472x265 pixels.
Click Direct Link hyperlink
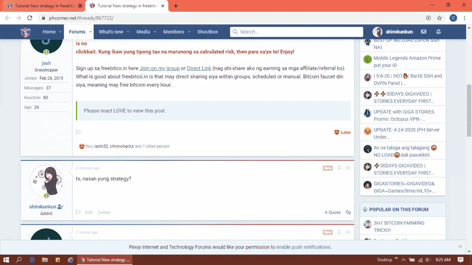(199, 68)
